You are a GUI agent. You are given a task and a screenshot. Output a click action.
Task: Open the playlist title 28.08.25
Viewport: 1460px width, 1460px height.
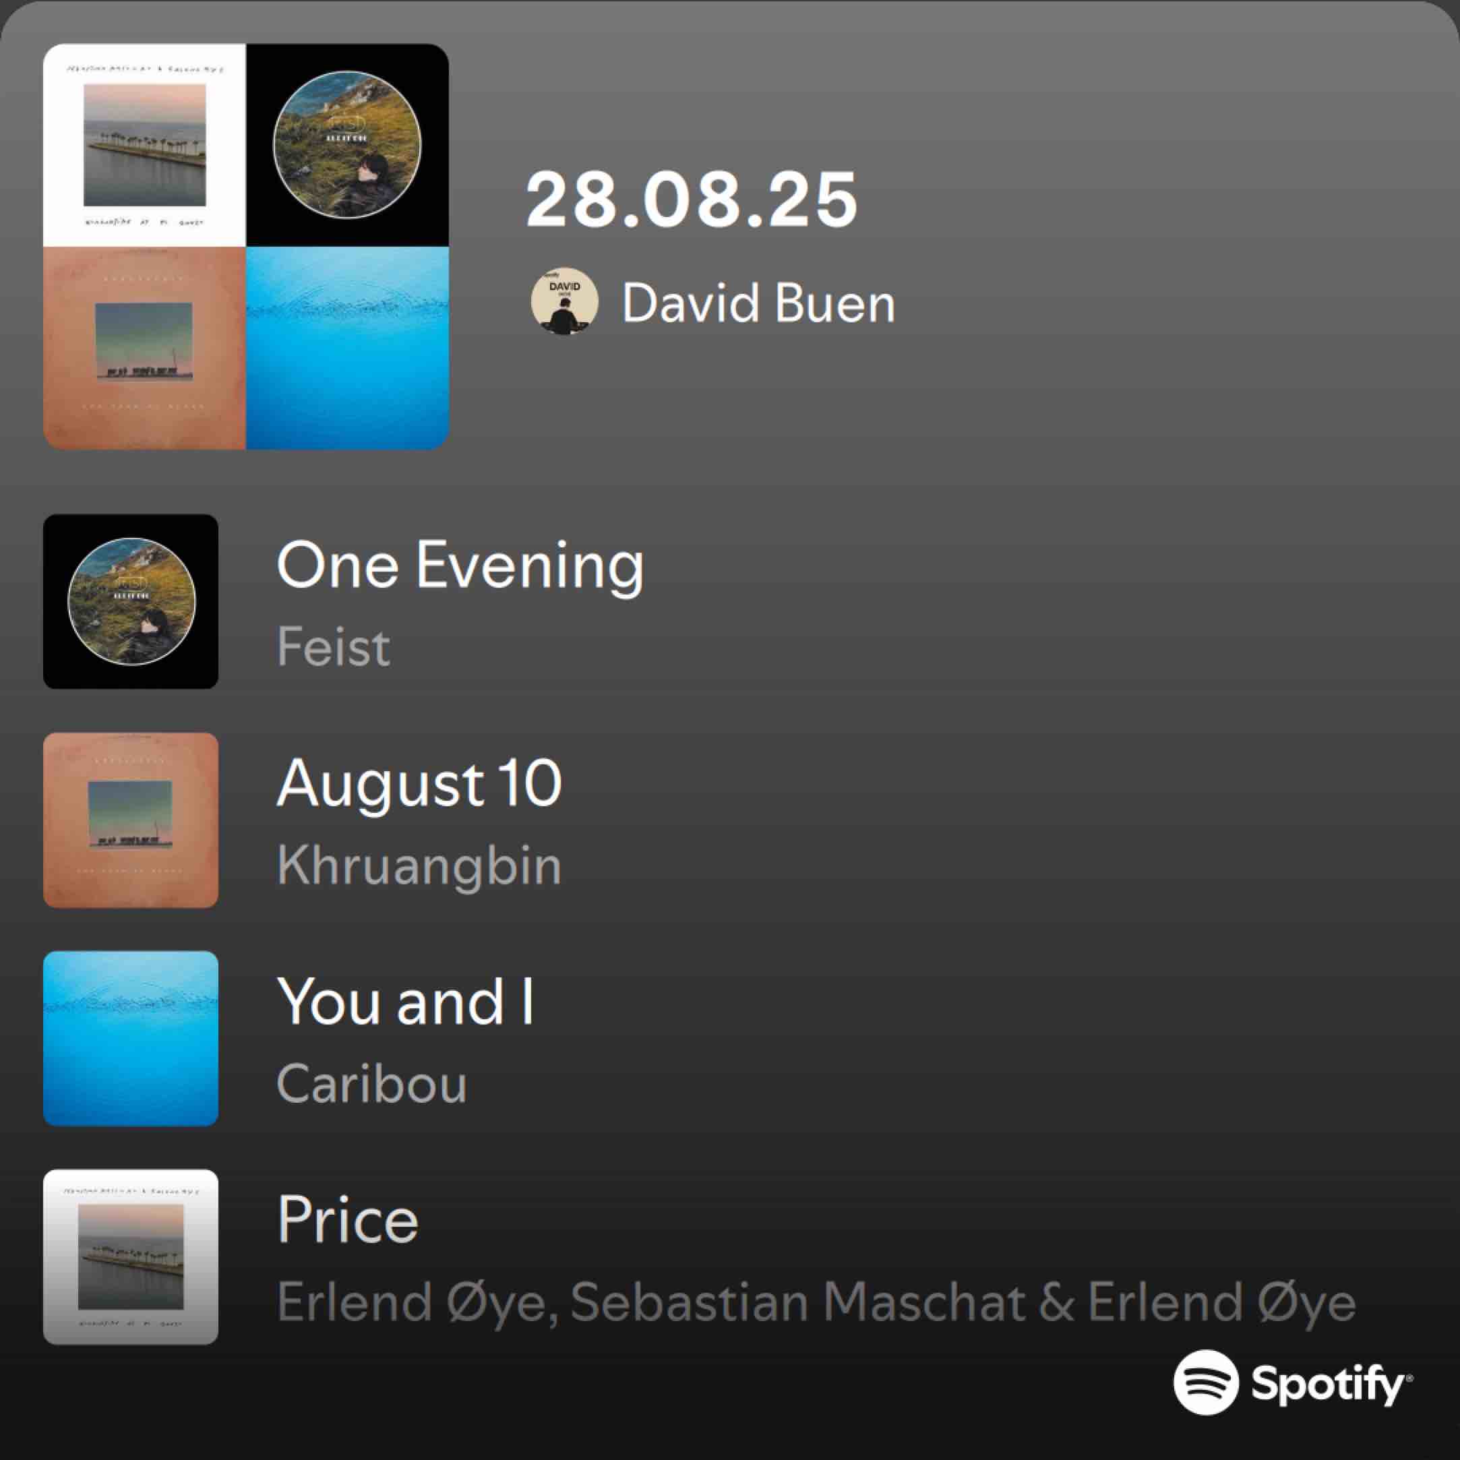692,200
